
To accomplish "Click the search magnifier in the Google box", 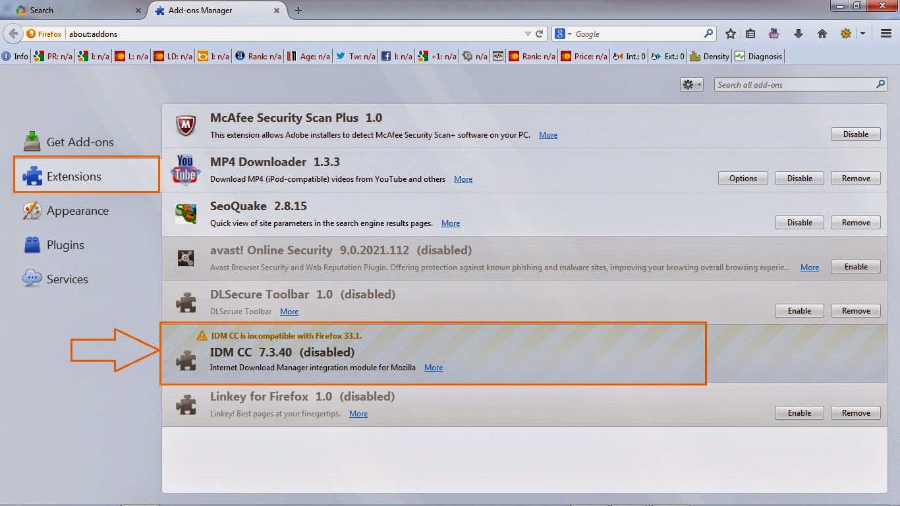I will tap(709, 34).
